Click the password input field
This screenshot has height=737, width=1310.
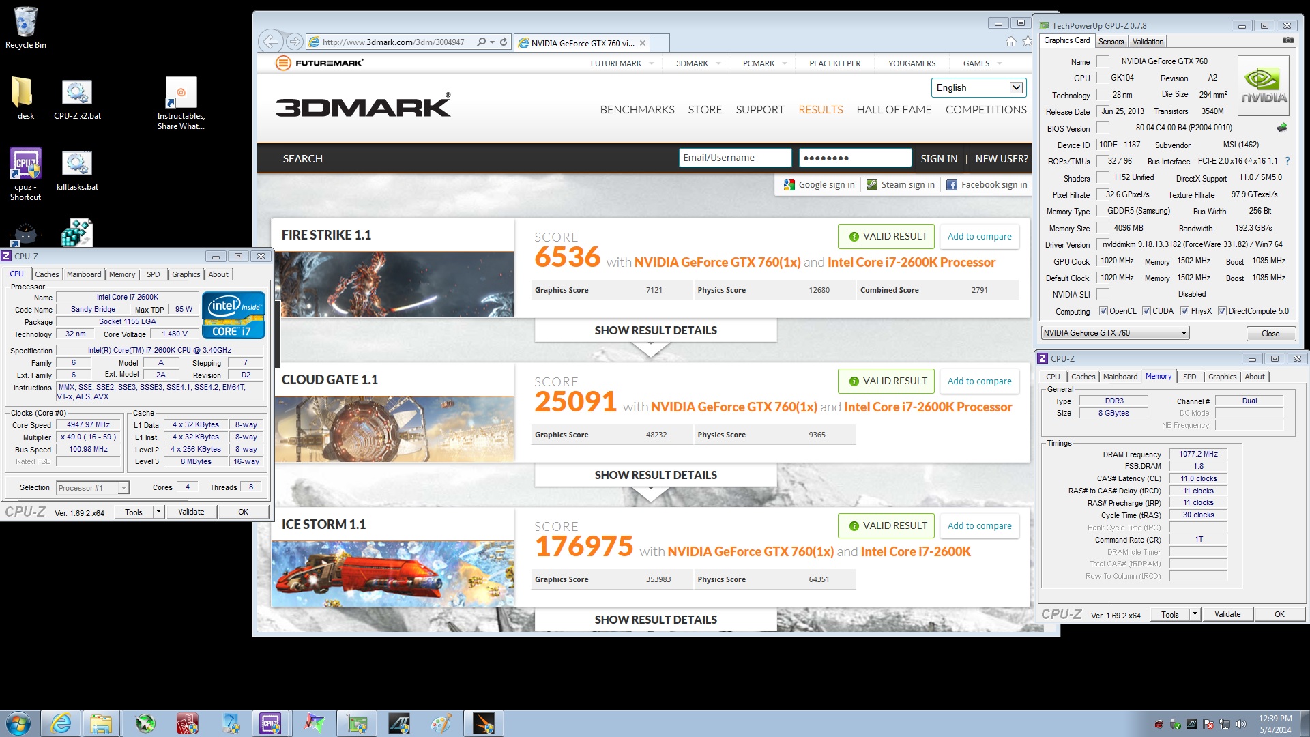click(856, 158)
